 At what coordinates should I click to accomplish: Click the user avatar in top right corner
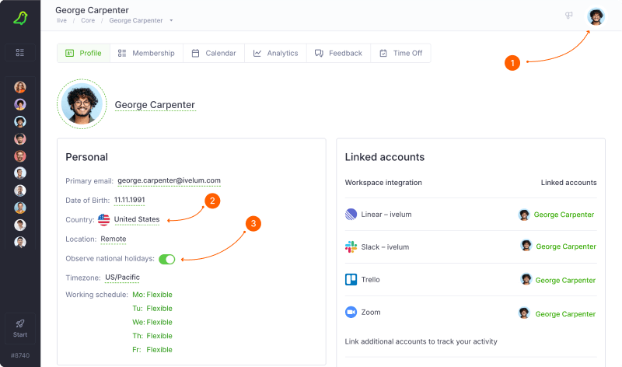(x=596, y=17)
